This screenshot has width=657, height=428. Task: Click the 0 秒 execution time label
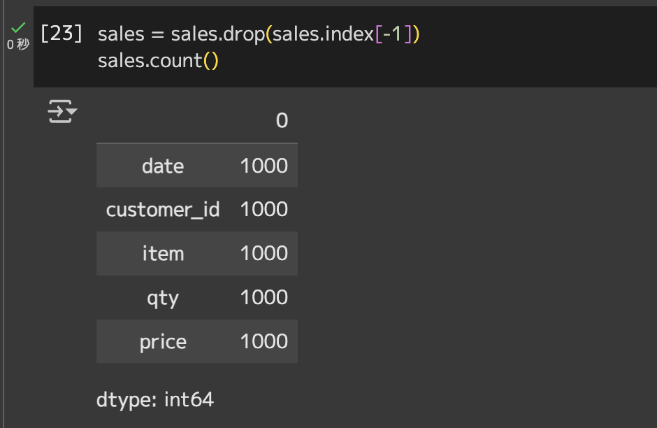point(18,44)
